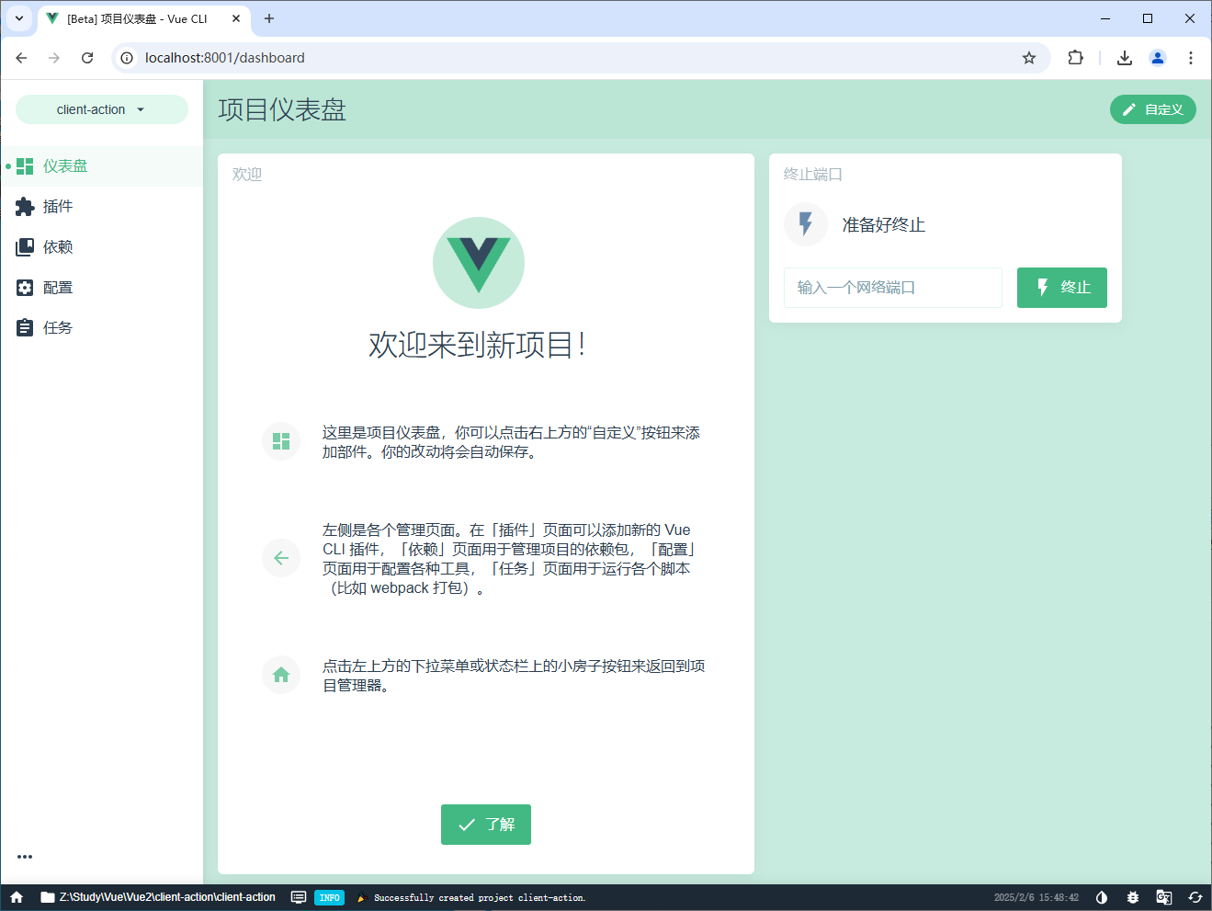Bookmark this page with star icon
This screenshot has height=911, width=1212.
click(x=1029, y=58)
